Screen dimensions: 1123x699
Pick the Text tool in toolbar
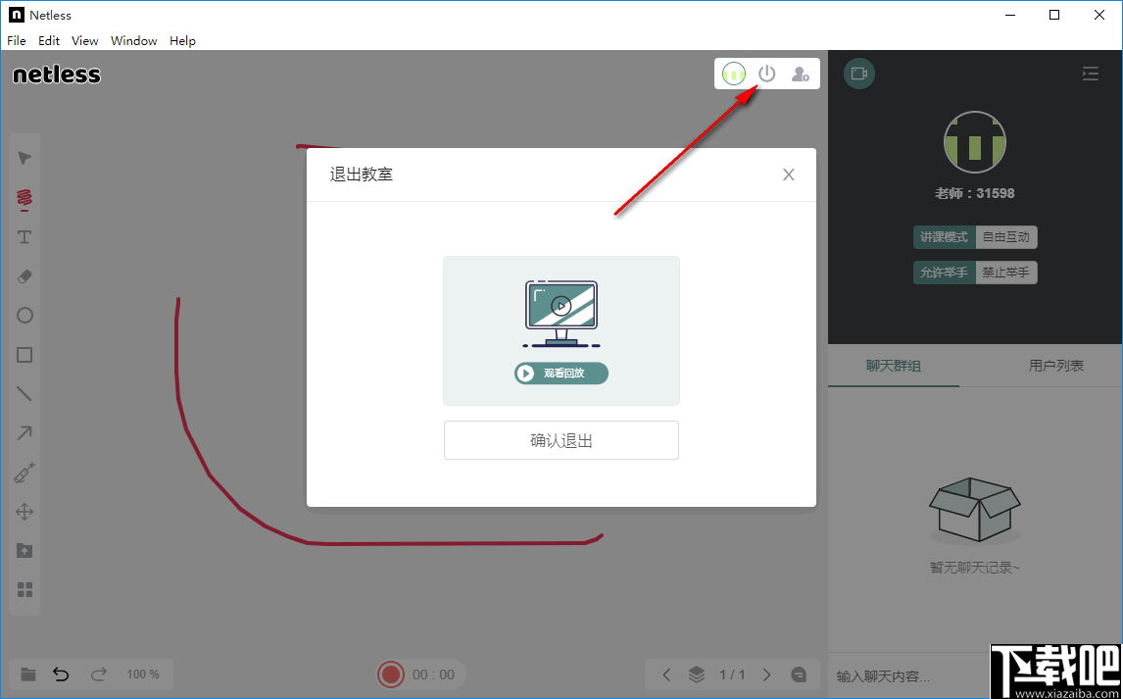[x=25, y=237]
